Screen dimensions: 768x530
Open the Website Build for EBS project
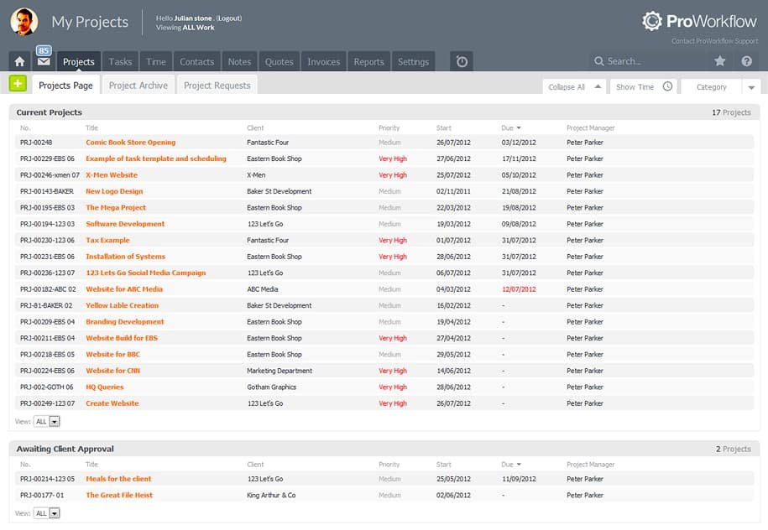pos(122,338)
